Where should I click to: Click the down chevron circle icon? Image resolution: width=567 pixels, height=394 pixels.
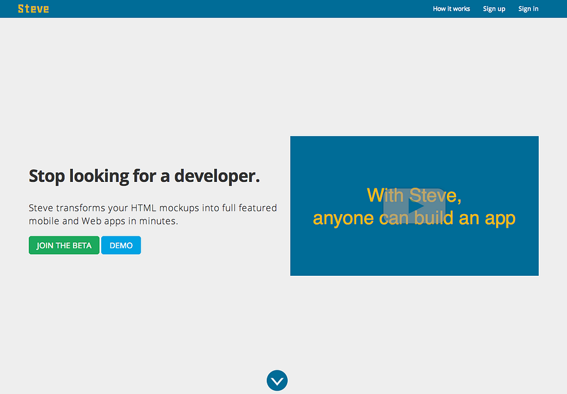pos(277,380)
